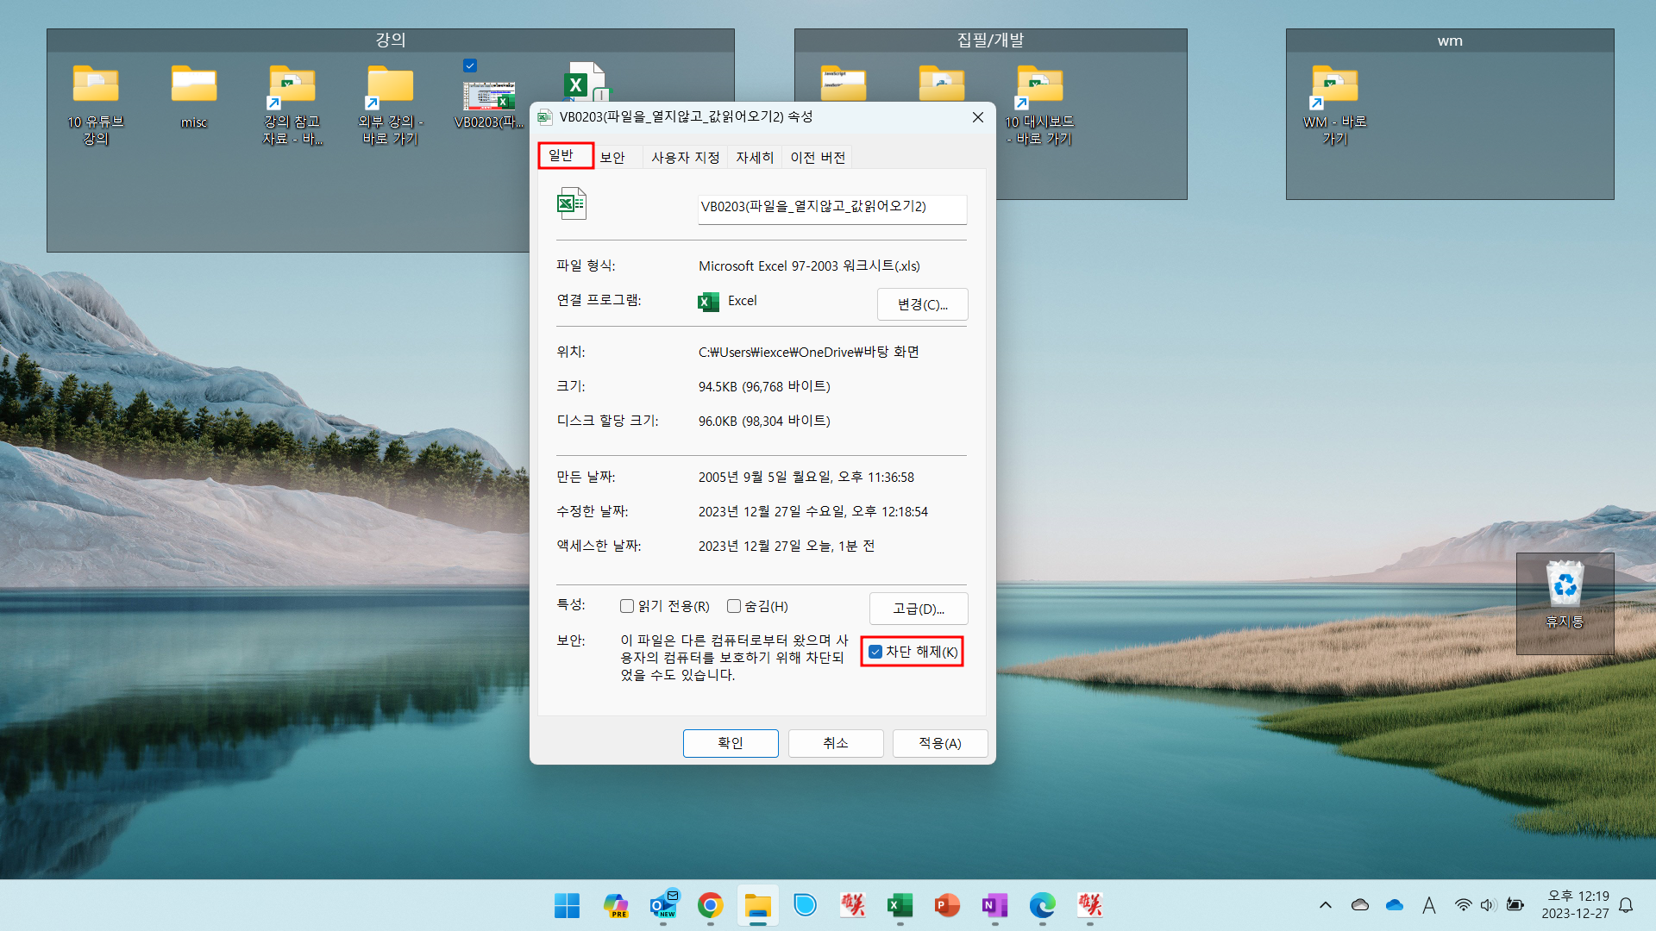
Task: Uncheck the 차단 해제(K) checkbox
Action: pos(875,652)
